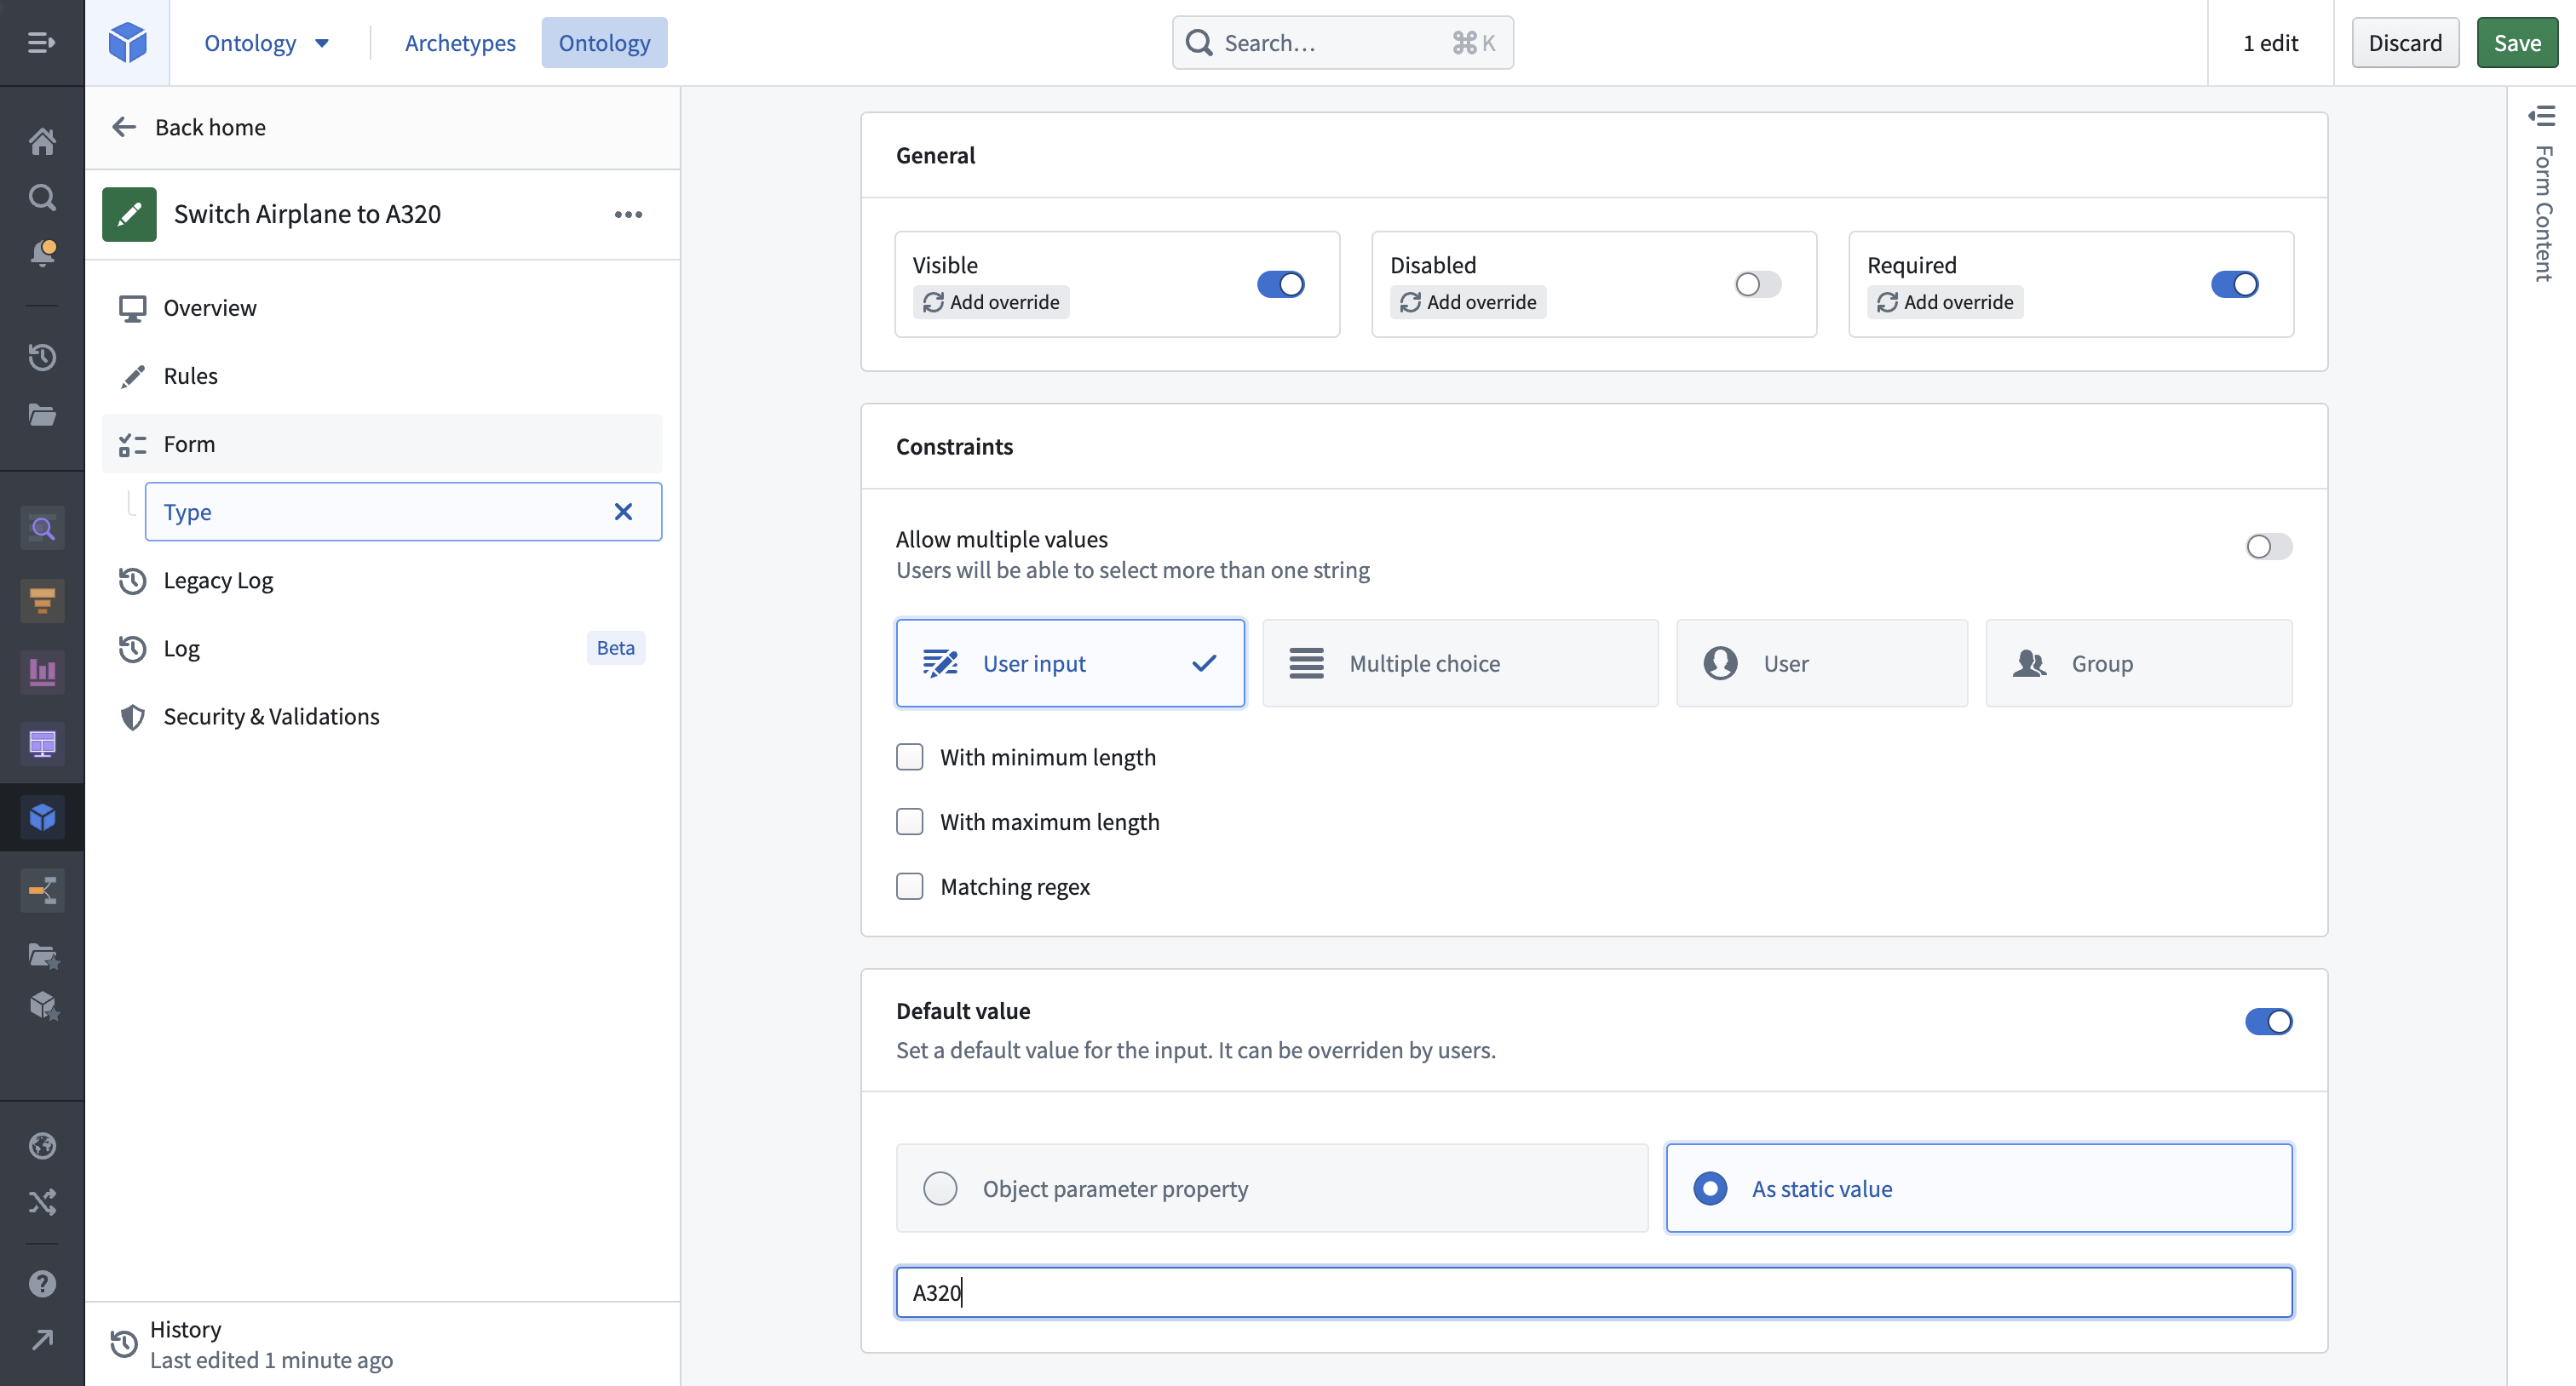Open the Rules section
This screenshot has width=2576, height=1386.
point(382,375)
